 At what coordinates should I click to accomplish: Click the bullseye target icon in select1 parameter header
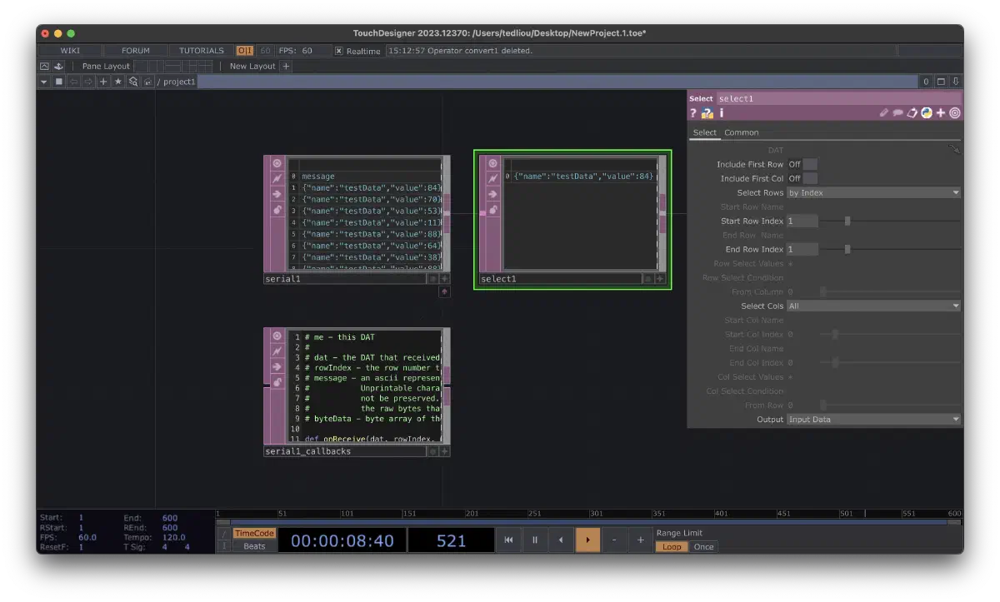[x=955, y=112]
